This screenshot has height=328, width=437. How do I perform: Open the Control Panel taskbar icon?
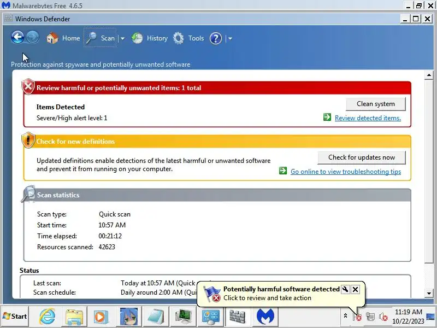pyautogui.click(x=210, y=317)
